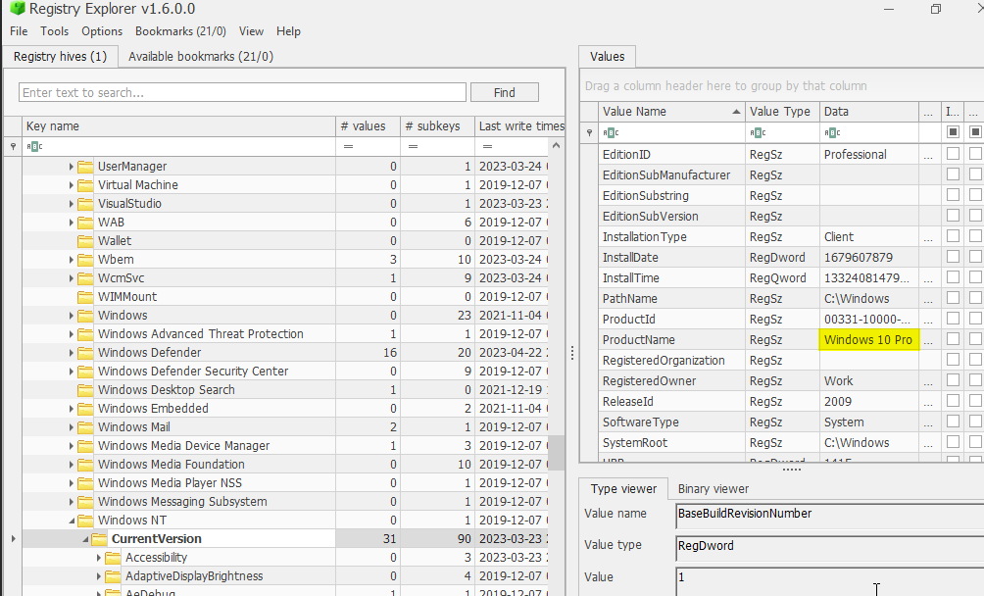Click the restore window button in title bar

click(x=935, y=9)
